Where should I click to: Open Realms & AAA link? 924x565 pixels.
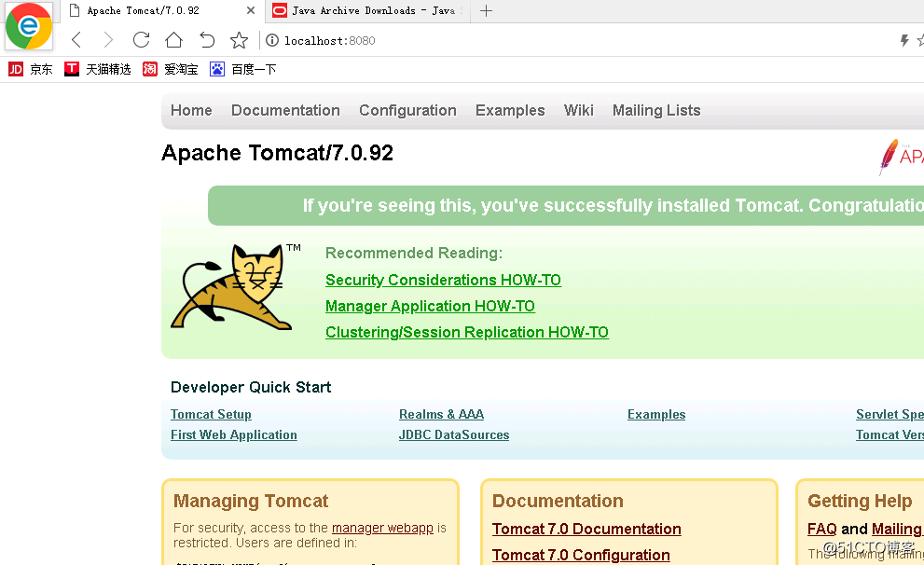[441, 415]
